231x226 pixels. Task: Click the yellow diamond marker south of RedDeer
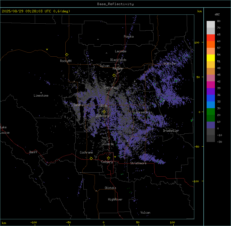pyautogui.click(x=114, y=75)
